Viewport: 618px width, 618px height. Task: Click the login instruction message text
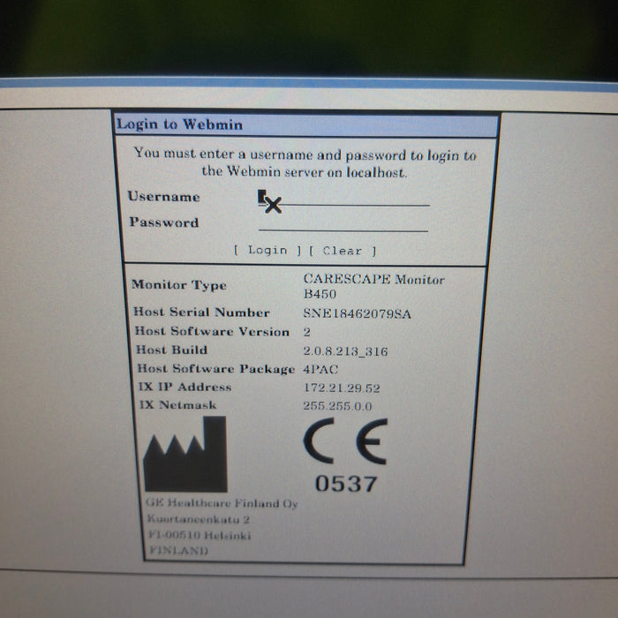(x=305, y=163)
